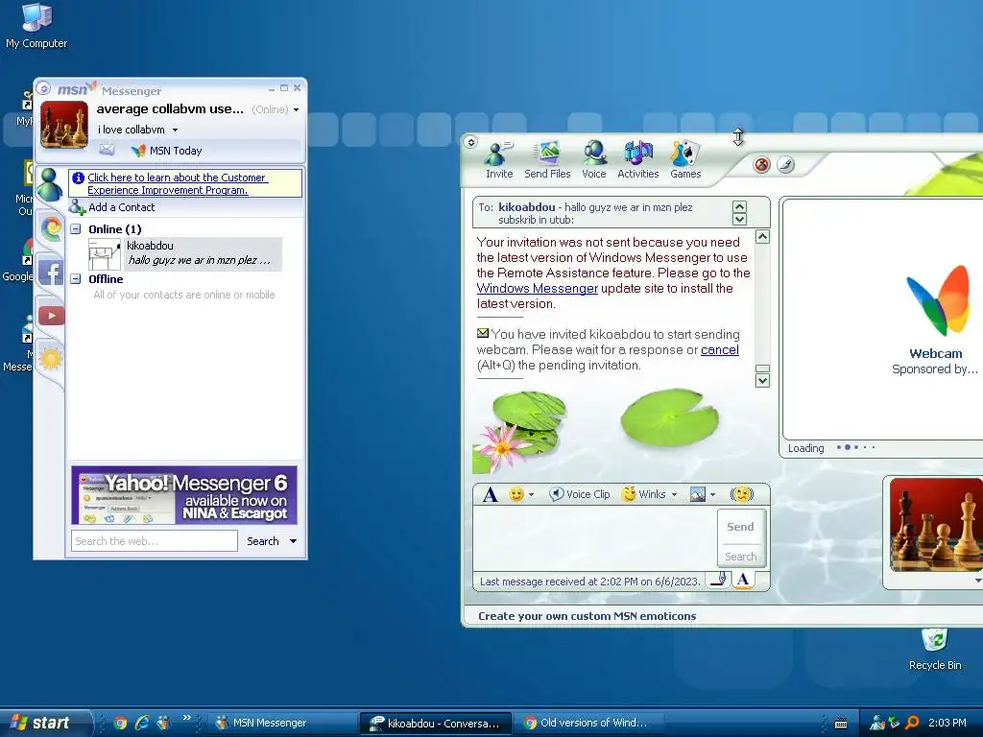
Task: Switch to handwriting input pen tab
Action: pyautogui.click(x=719, y=581)
